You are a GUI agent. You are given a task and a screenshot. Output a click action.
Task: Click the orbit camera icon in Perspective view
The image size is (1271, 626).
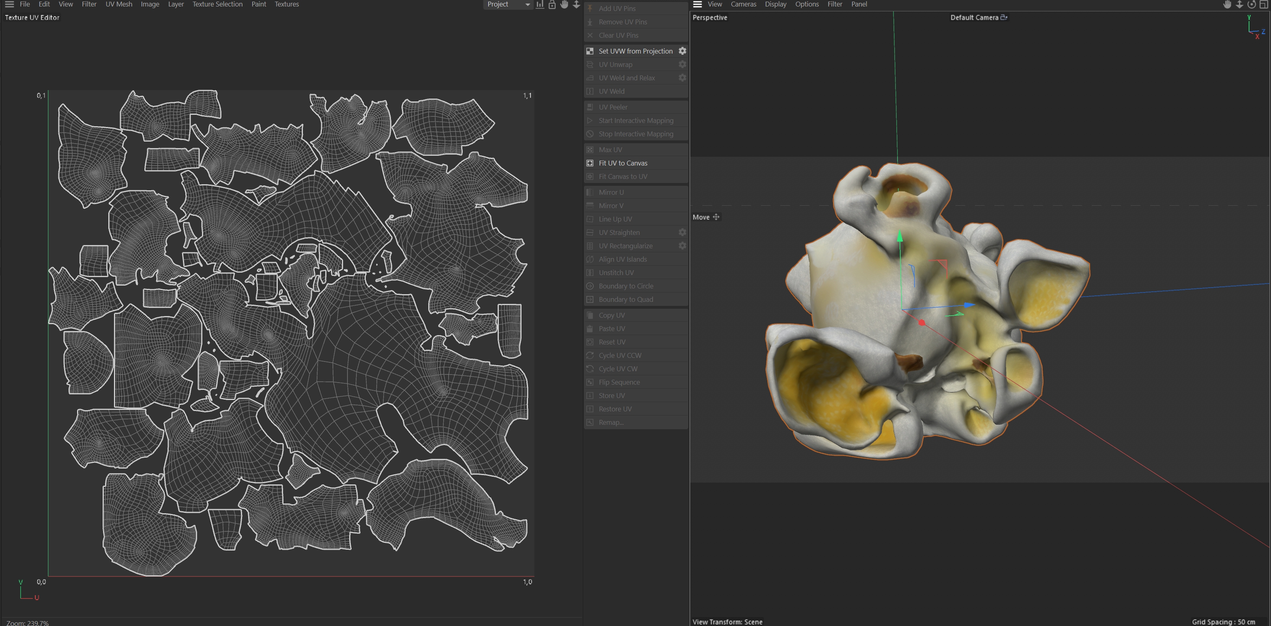pyautogui.click(x=1252, y=4)
